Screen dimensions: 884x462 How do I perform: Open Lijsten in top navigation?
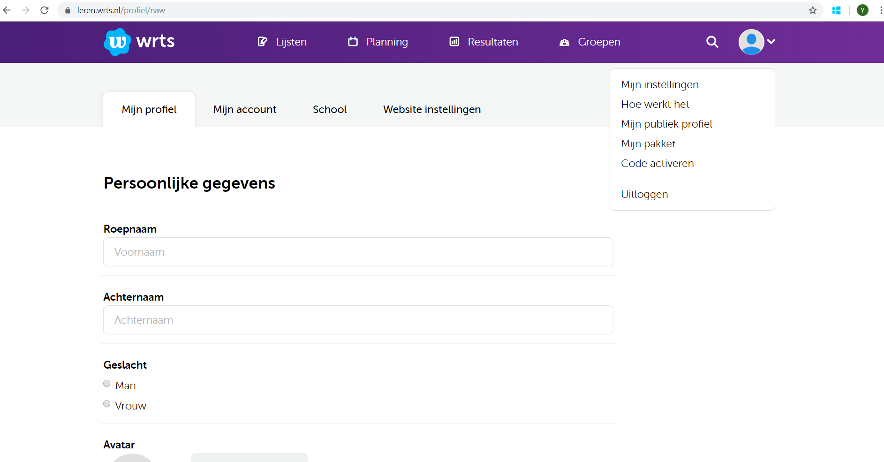(x=291, y=42)
